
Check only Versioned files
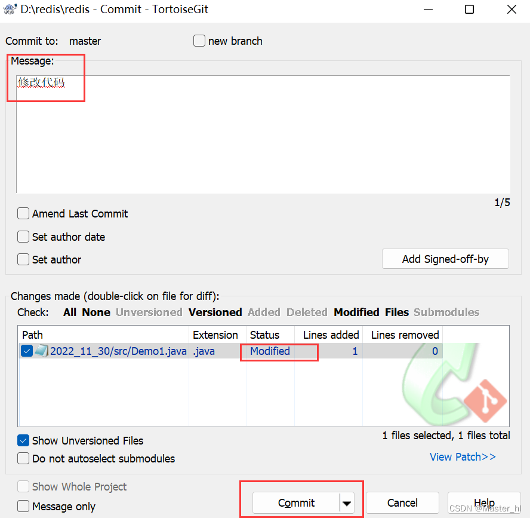pyautogui.click(x=215, y=312)
